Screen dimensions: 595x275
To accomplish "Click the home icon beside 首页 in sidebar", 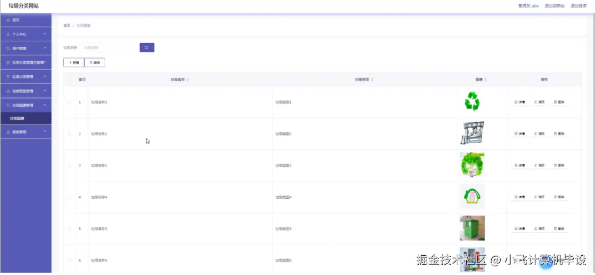I will [x=8, y=20].
